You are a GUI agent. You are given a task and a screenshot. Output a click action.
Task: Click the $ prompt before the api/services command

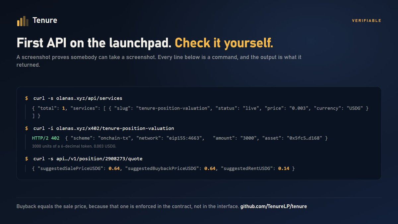(27, 98)
